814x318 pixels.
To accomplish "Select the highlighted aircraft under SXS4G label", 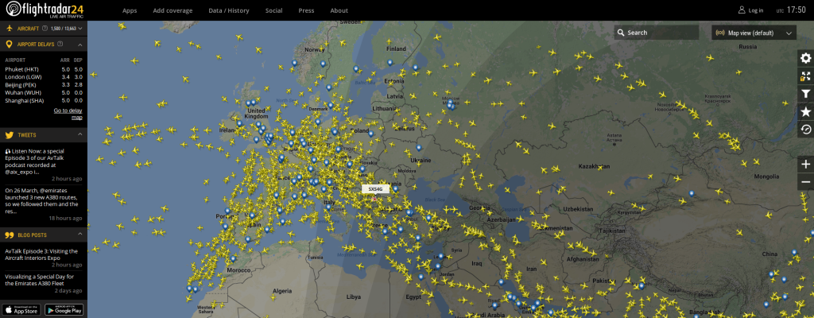I will click(x=374, y=198).
